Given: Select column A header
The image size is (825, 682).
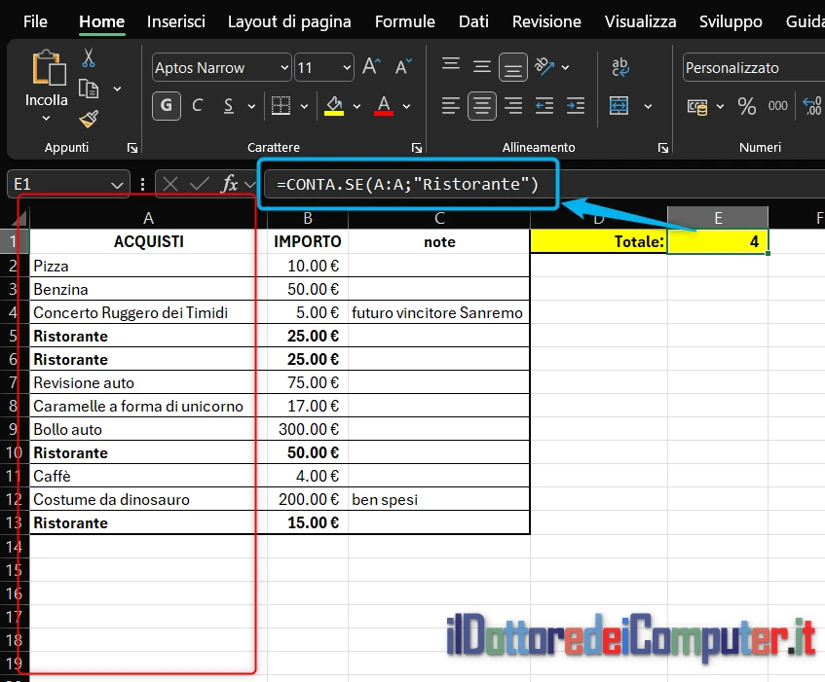Looking at the screenshot, I should 148,218.
